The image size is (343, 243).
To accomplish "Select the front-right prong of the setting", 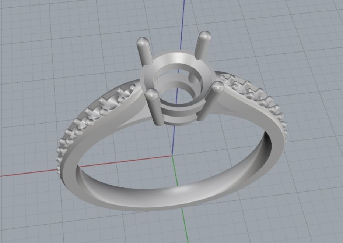I will (x=210, y=100).
